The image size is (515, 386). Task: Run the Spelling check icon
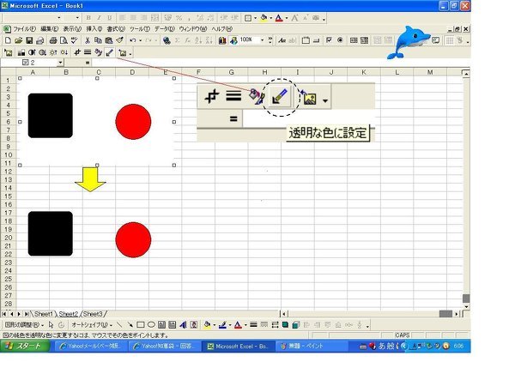pyautogui.click(x=74, y=40)
